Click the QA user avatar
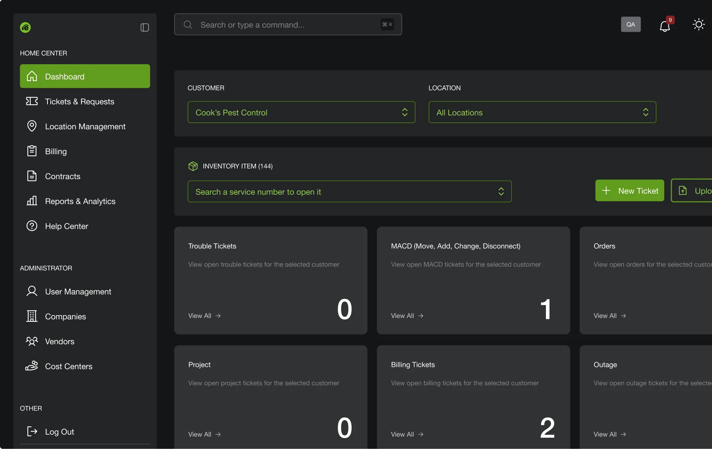 [x=631, y=24]
